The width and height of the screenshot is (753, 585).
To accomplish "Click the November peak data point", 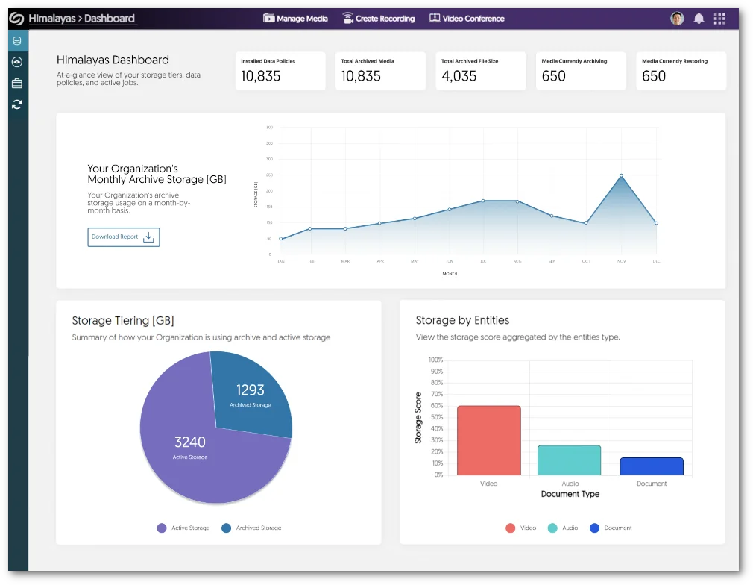I will (621, 176).
